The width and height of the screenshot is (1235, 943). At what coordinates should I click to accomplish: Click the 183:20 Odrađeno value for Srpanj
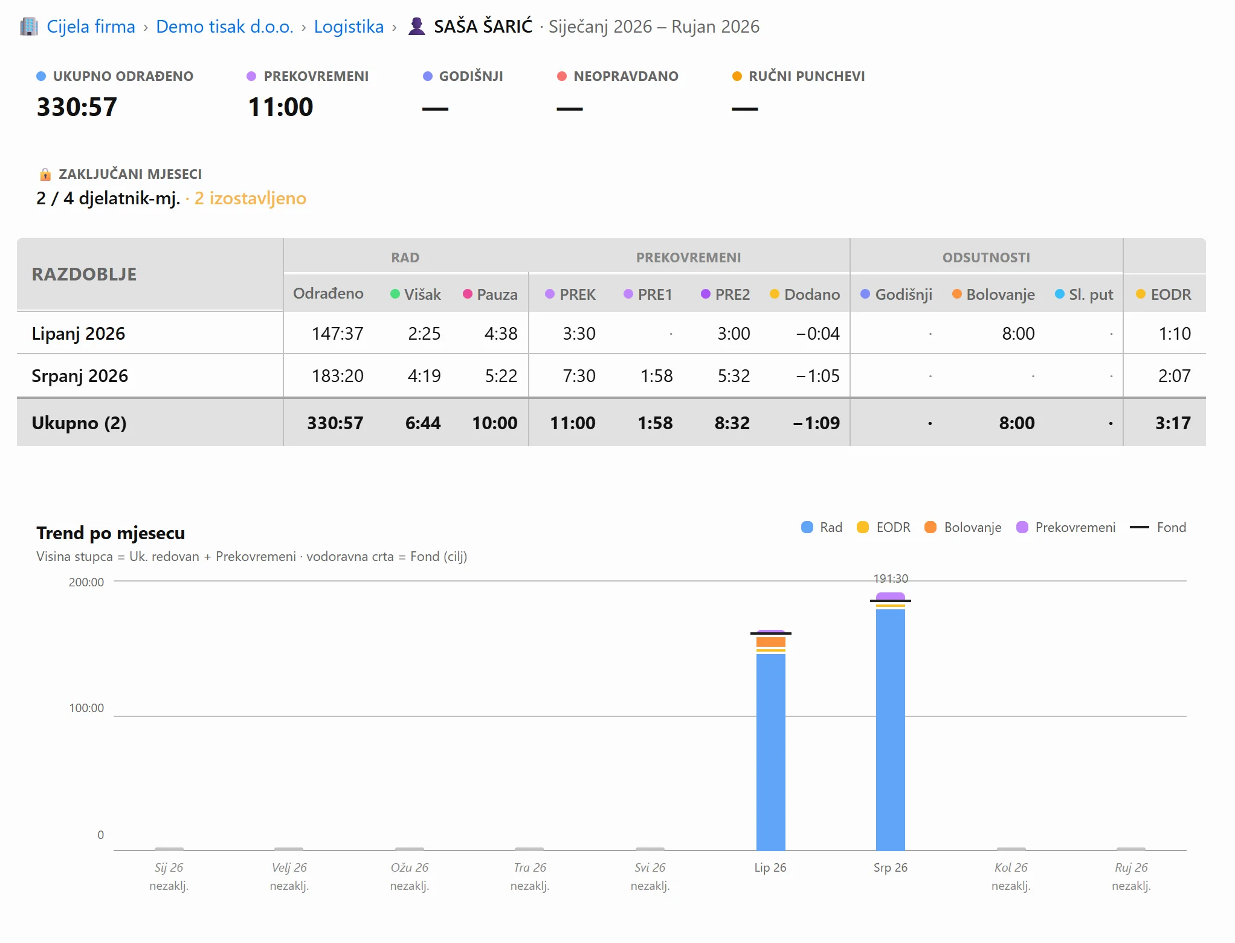point(337,376)
